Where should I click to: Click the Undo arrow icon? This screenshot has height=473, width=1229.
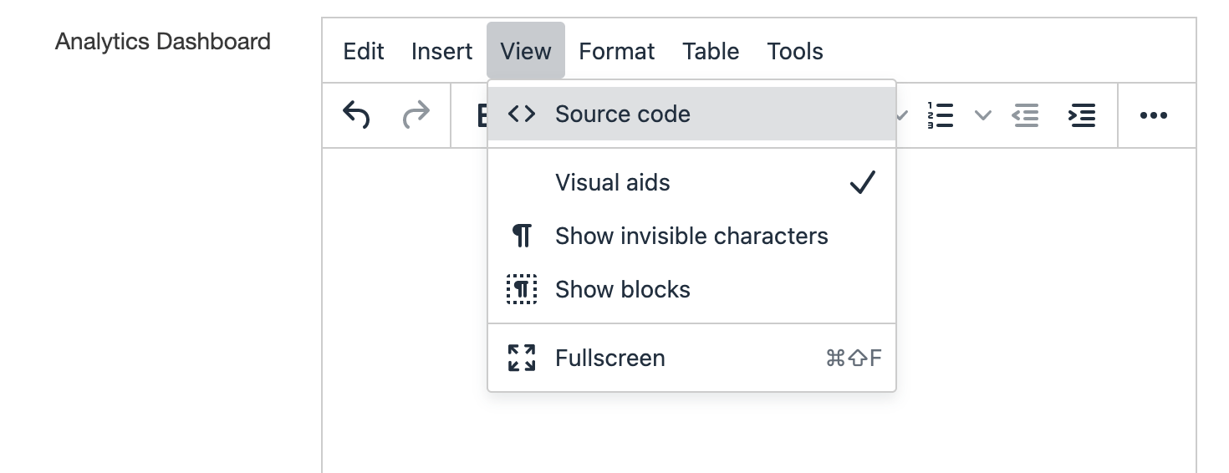pos(357,115)
